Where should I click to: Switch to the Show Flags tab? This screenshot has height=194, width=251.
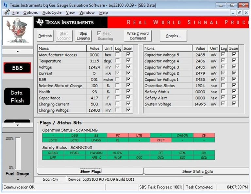90,171
